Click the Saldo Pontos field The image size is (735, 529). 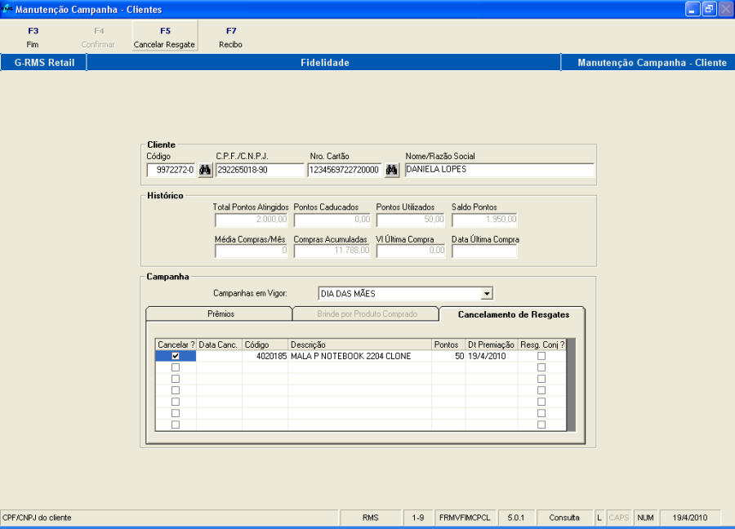[484, 220]
